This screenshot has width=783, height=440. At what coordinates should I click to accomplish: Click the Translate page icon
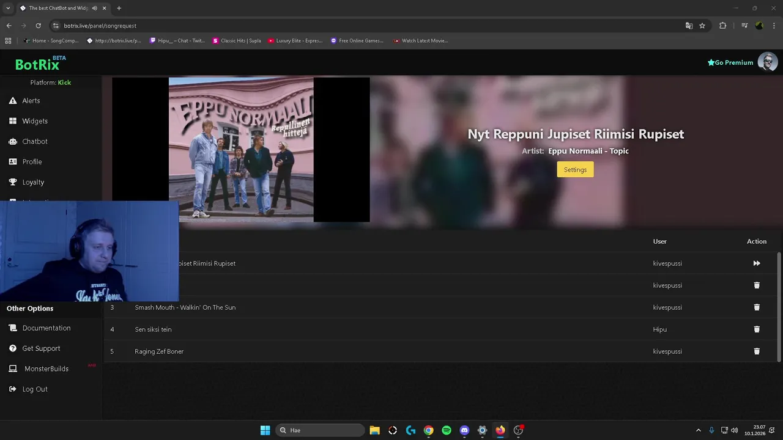pyautogui.click(x=689, y=26)
